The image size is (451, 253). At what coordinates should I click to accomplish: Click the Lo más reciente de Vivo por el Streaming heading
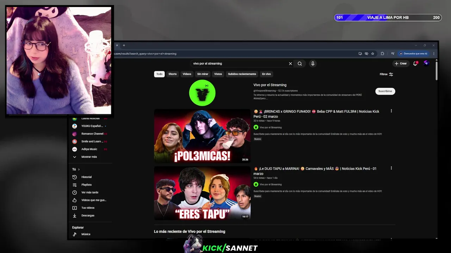190,232
